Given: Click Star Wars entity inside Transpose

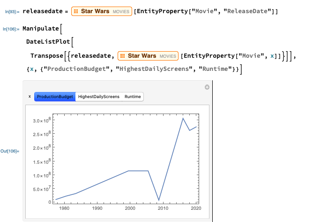Looking at the screenshot, I should pyautogui.click(x=148, y=56).
